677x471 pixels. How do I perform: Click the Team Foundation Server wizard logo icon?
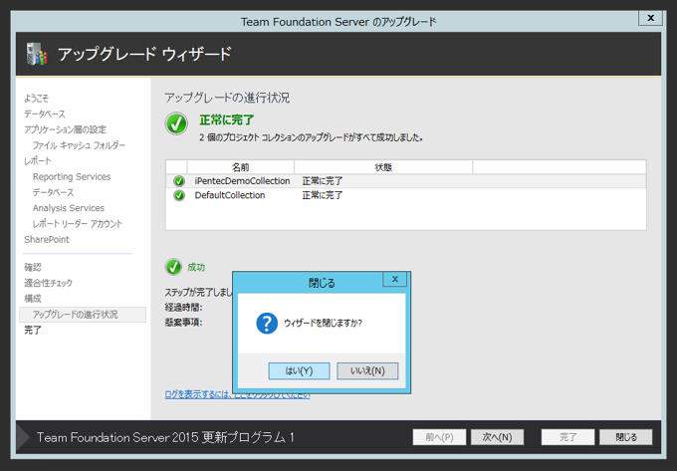pyautogui.click(x=37, y=55)
